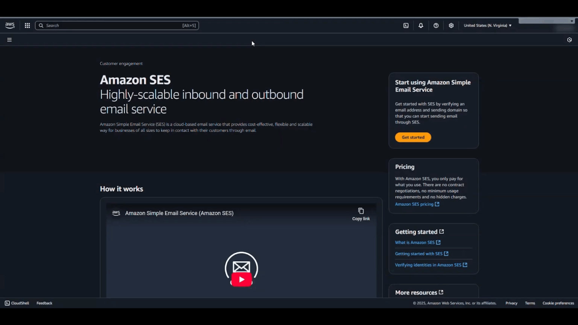Open the help question mark panel
This screenshot has width=578, height=325.
436,25
